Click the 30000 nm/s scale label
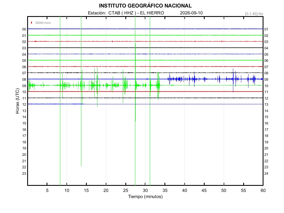Image resolution: width=284 pixels, height=213 pixels. pos(43,23)
